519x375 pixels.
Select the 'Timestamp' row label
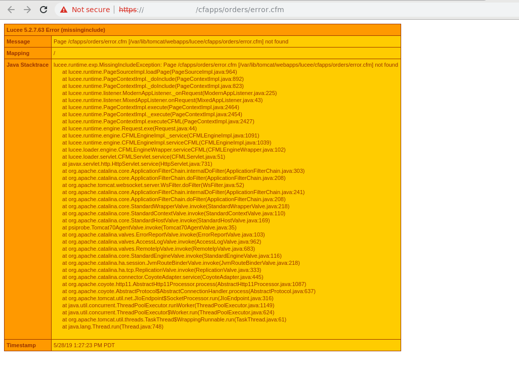coord(21,345)
